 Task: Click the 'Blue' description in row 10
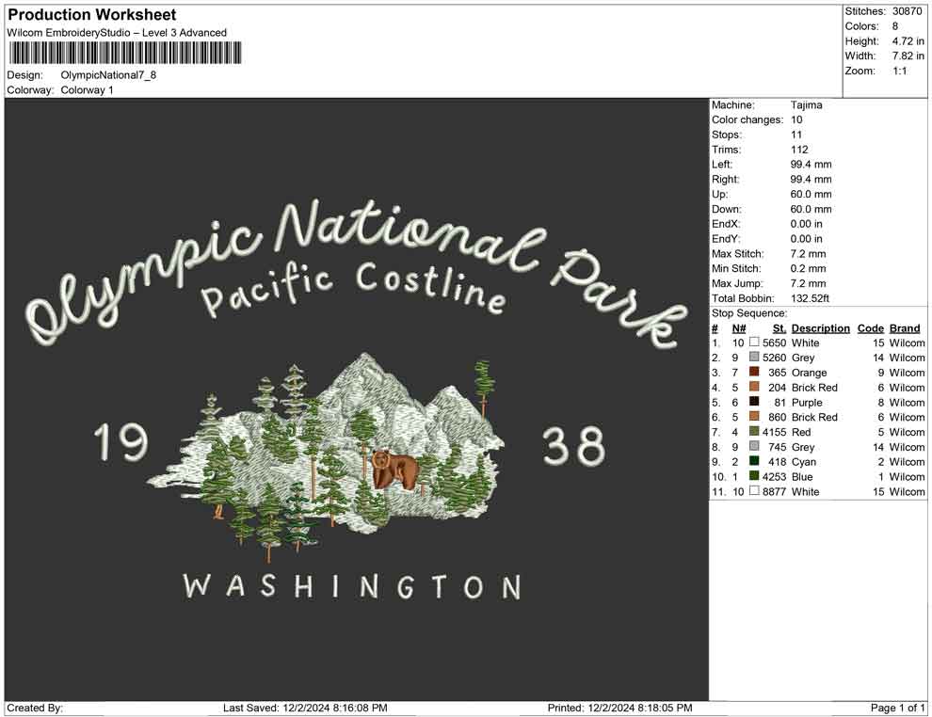[802, 476]
